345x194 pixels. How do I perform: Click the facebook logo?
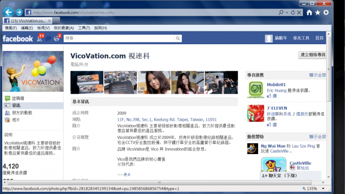click(x=18, y=39)
